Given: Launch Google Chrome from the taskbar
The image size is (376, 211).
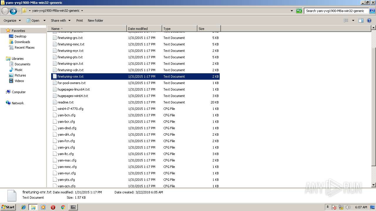Looking at the screenshot, I should click(63, 207).
